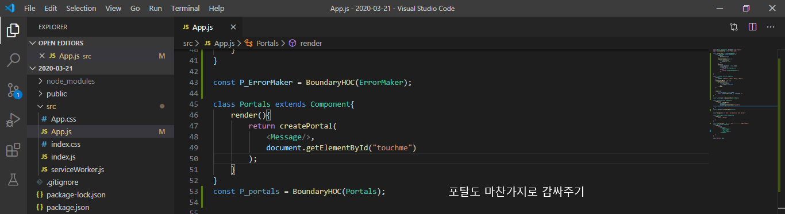Open Source Control view with badge

13,90
